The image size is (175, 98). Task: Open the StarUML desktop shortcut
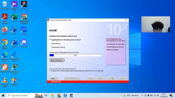point(14,81)
